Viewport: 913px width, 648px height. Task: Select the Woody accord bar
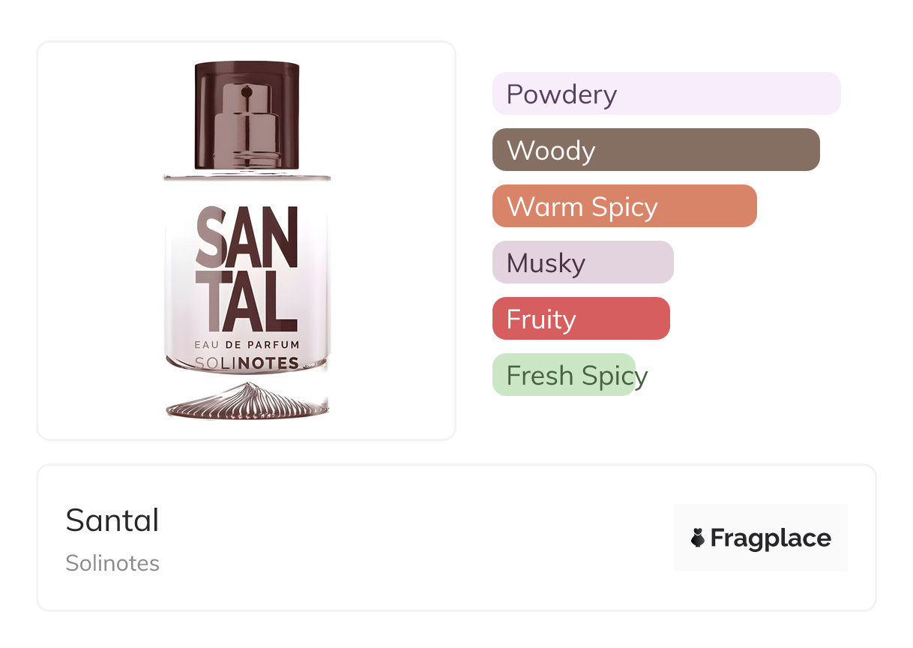click(655, 150)
